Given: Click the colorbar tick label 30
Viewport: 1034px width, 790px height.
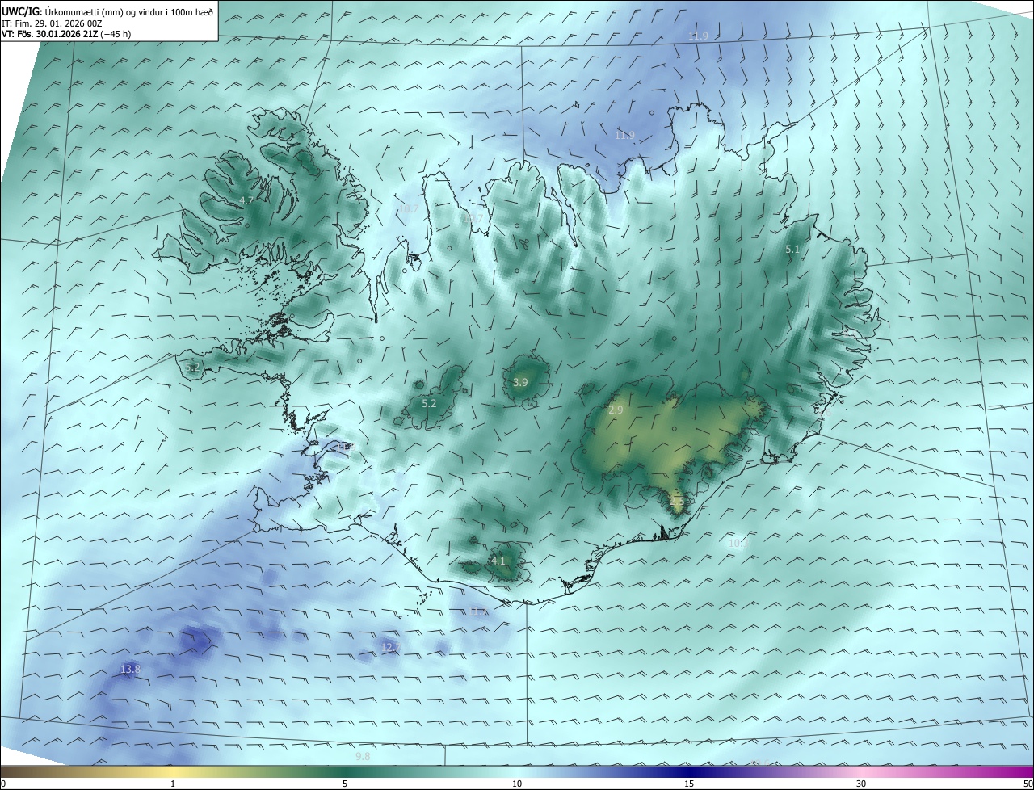Looking at the screenshot, I should (x=861, y=784).
